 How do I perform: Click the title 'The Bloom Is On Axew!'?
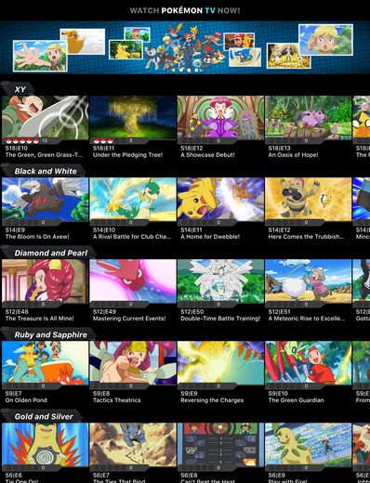click(x=37, y=237)
